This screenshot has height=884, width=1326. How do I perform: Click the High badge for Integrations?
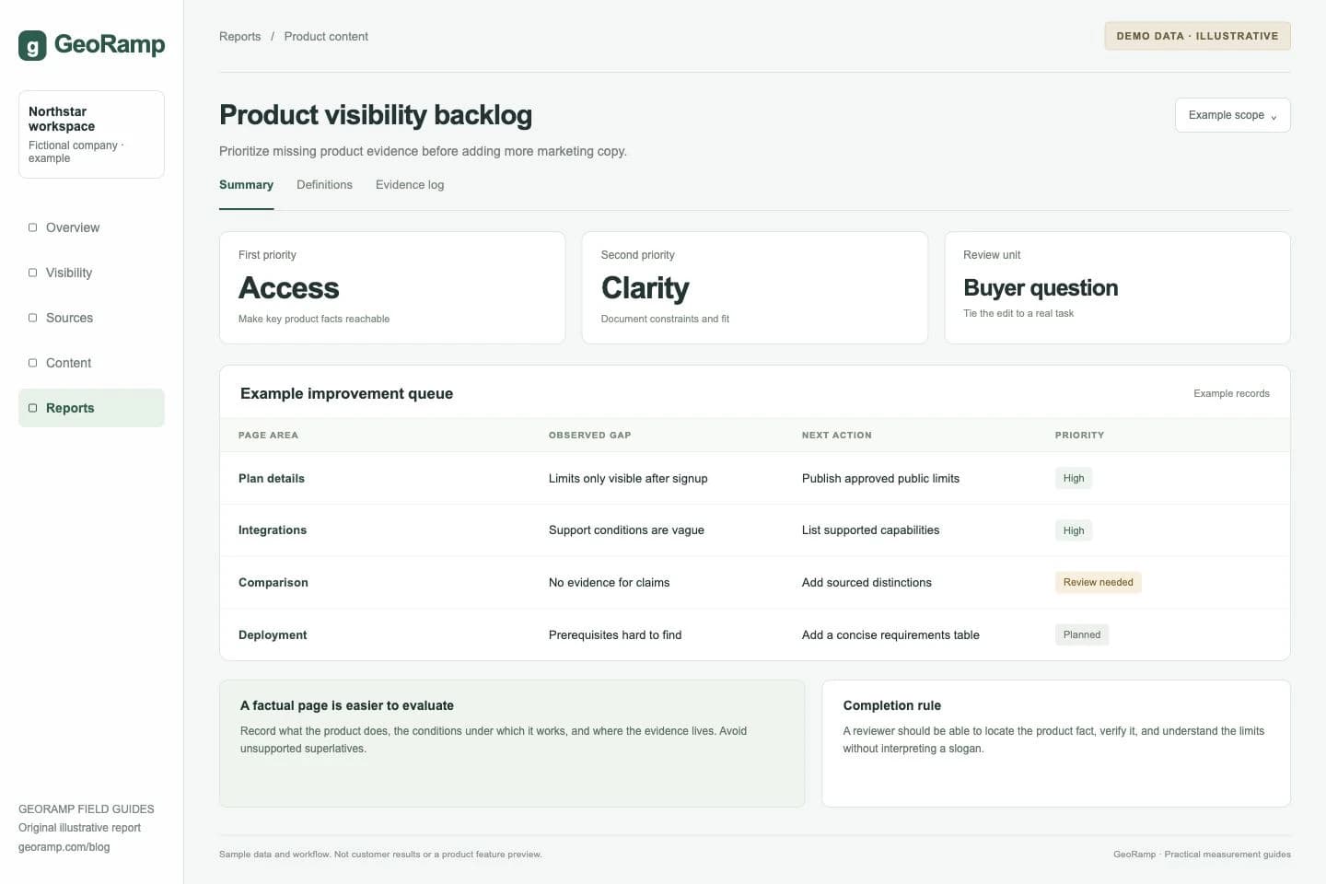[1074, 530]
